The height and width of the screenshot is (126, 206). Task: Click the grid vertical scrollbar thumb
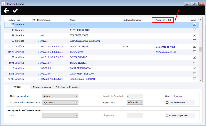click(200, 49)
